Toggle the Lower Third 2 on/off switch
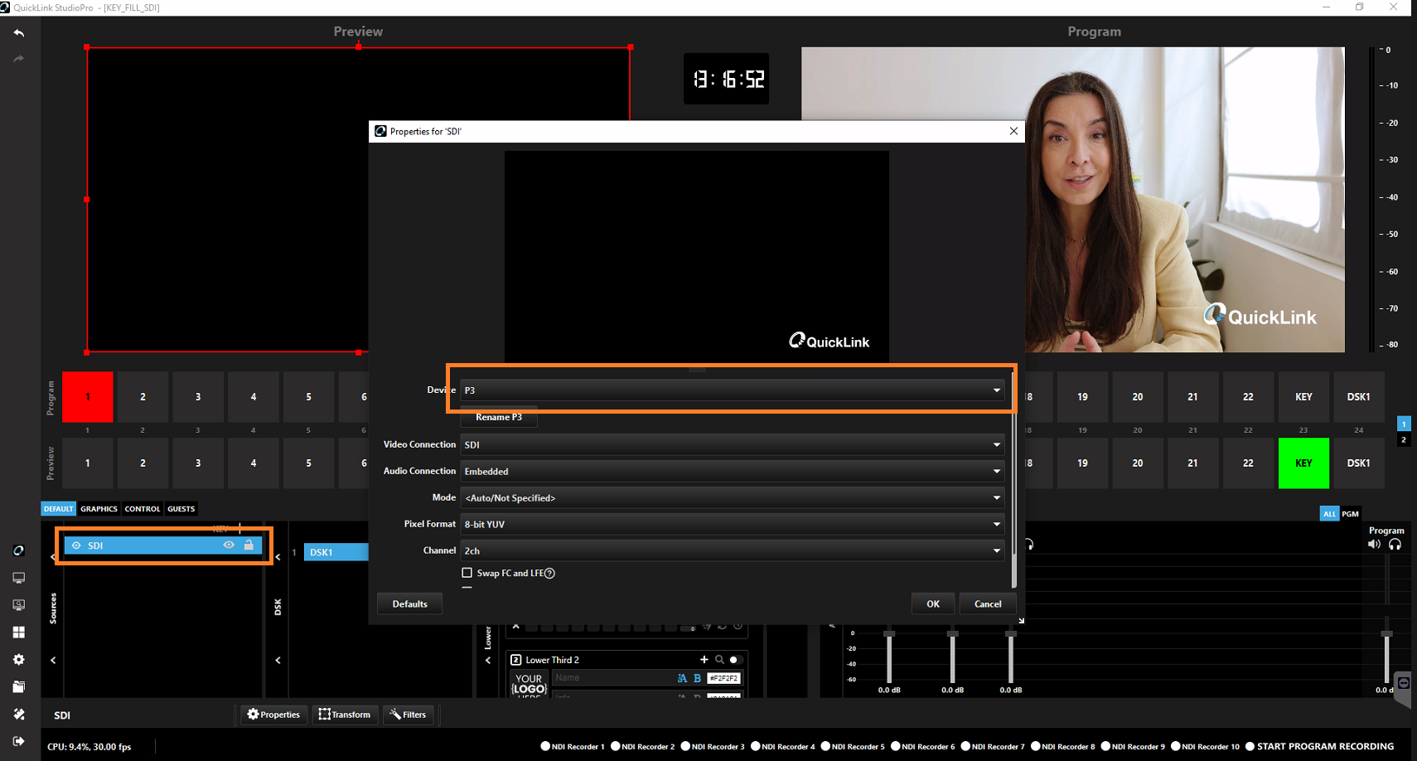The image size is (1417, 761). tap(734, 660)
